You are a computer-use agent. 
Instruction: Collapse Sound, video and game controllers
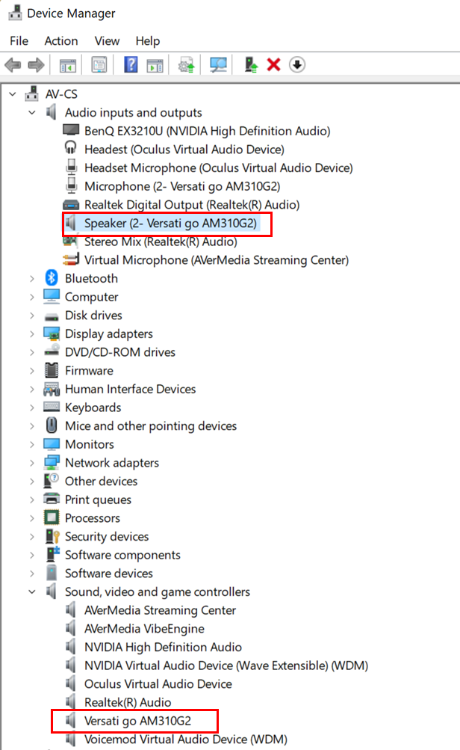(x=31, y=591)
